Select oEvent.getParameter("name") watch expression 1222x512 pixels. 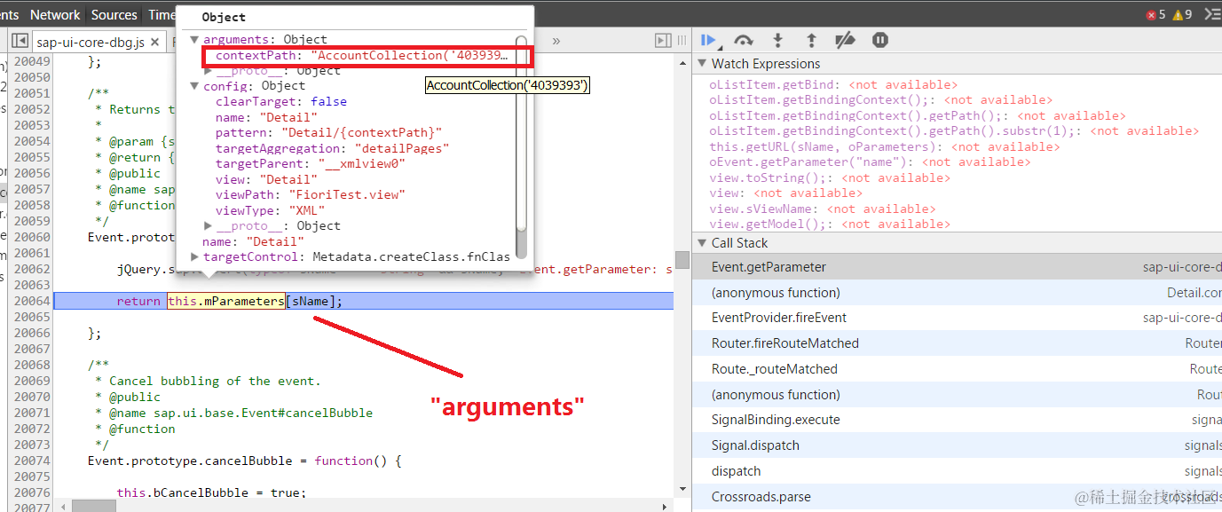[x=870, y=162]
